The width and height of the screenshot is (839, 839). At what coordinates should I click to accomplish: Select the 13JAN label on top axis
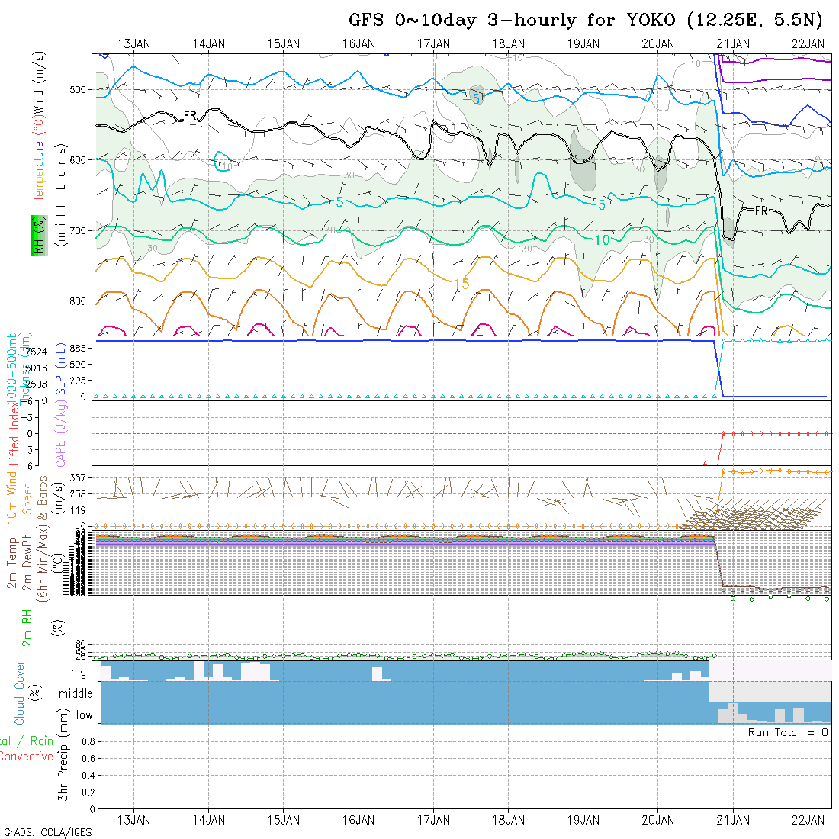tap(134, 44)
